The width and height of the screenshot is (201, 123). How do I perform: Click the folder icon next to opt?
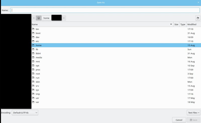[33, 66]
